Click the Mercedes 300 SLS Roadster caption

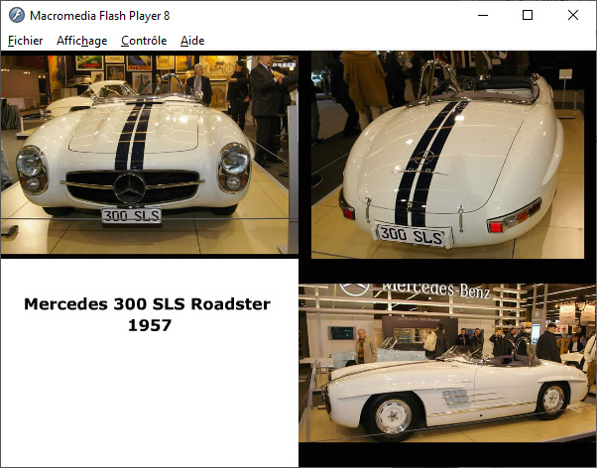point(147,303)
